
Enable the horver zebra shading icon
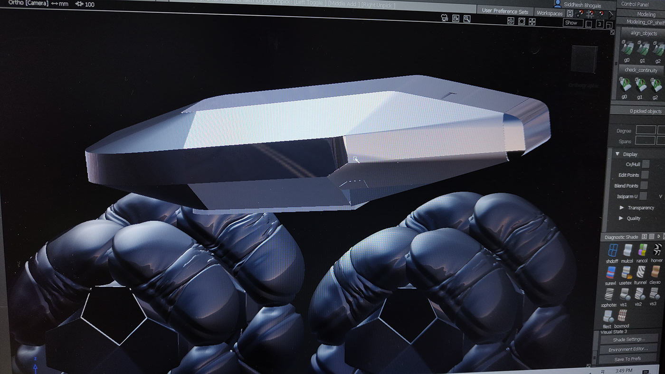[x=657, y=251]
